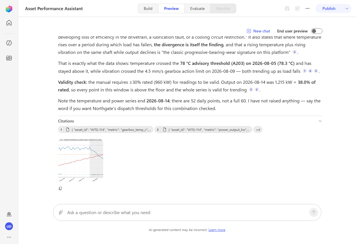Click reference badge 1 after 'as load falls'
Viewport: 356px width, 244px height.
(x=305, y=71)
